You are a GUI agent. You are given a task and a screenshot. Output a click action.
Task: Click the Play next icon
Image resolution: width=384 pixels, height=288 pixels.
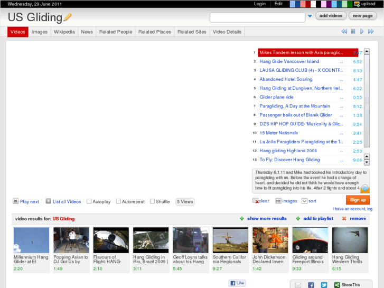[x=15, y=201]
